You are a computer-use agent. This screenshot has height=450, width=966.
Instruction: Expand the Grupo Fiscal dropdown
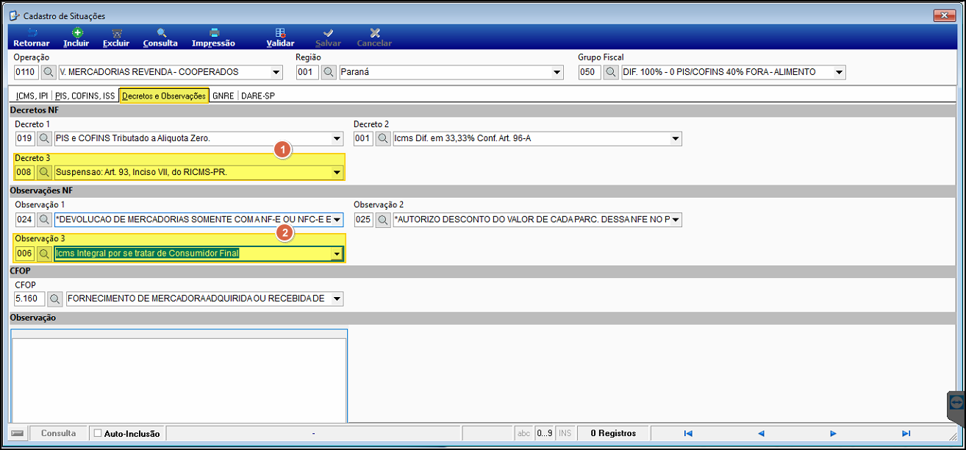click(x=840, y=72)
